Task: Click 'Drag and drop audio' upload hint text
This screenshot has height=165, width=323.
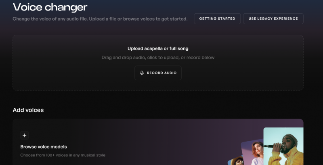Action: click(158, 58)
